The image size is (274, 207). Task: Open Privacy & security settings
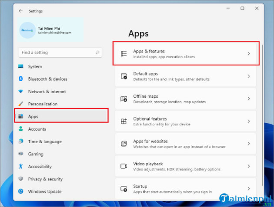[60, 179]
